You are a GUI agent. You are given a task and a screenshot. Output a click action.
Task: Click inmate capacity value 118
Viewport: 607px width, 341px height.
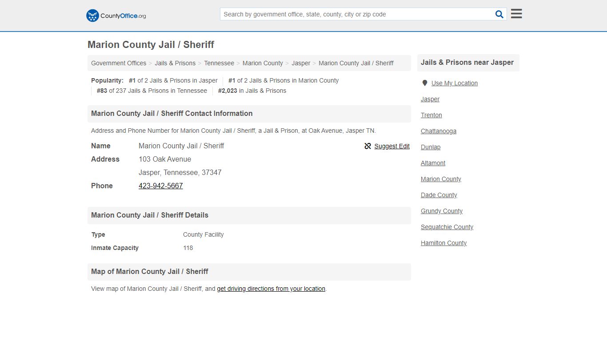click(188, 248)
